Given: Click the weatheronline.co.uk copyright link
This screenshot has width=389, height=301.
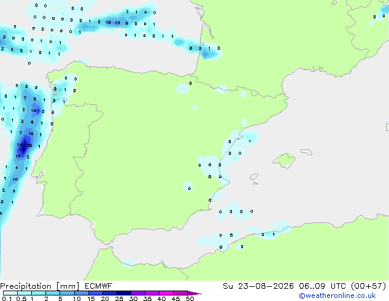Looking at the screenshot, I should 337,295.
